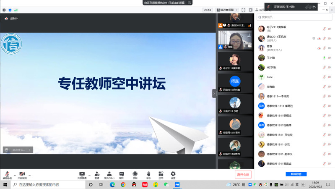This screenshot has width=335, height=189.
Task: Open the apps (应用) icon
Action: (161, 175)
